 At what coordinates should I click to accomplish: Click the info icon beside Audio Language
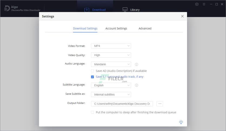coord(136,64)
